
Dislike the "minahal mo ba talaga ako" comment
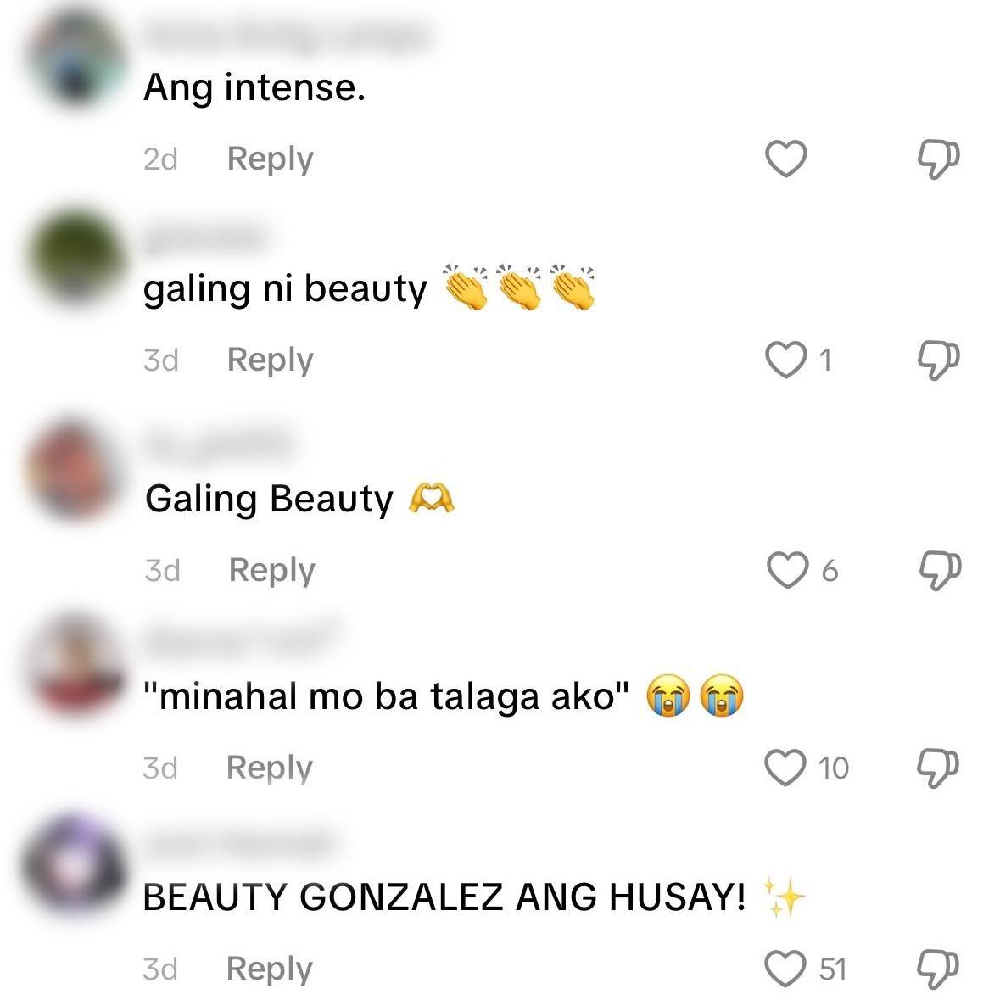(x=937, y=768)
